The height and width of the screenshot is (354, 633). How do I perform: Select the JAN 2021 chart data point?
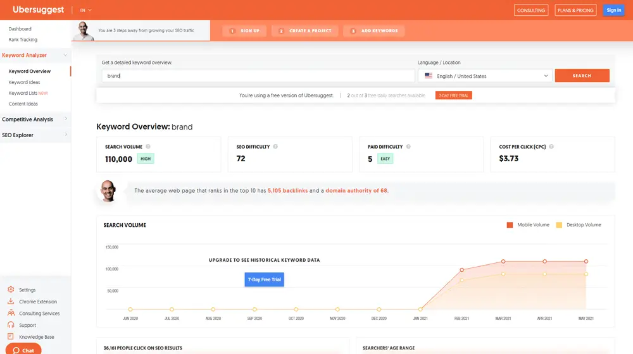[420, 309]
